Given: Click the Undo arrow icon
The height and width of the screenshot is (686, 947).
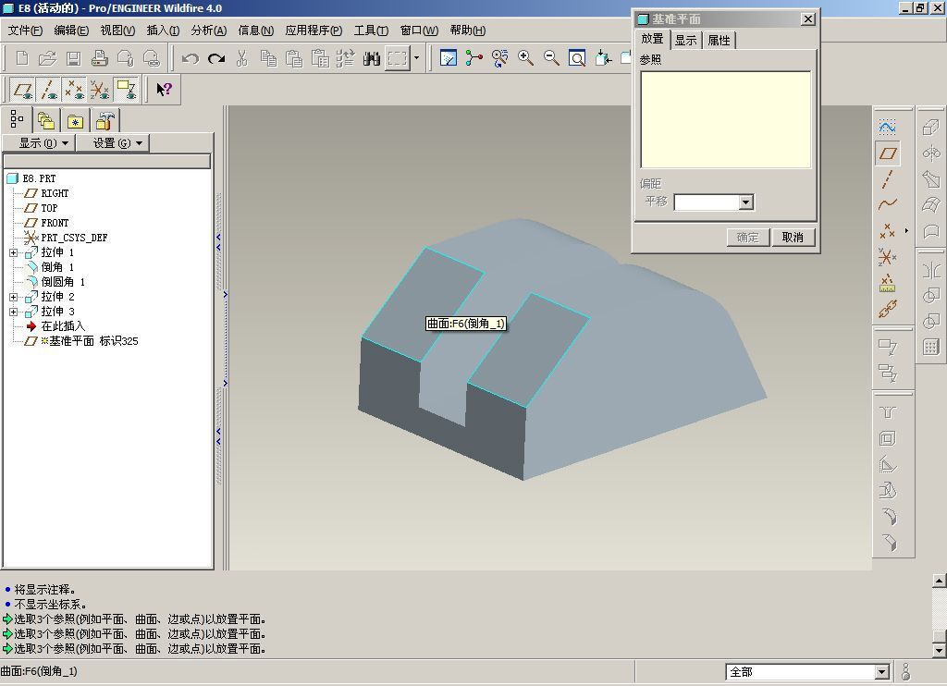Looking at the screenshot, I should click(191, 58).
